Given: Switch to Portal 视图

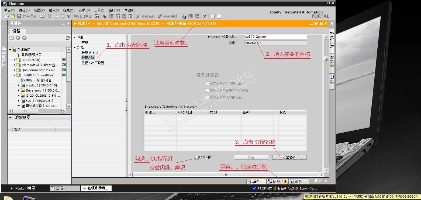Looking at the screenshot, I should 23,188.
